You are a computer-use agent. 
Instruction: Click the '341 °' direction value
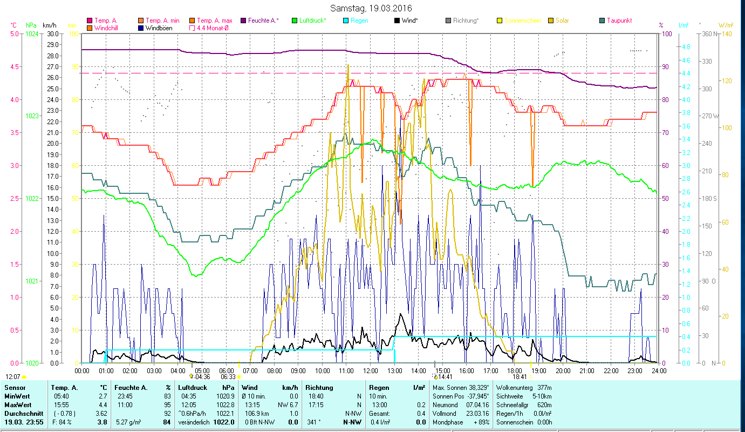click(314, 422)
